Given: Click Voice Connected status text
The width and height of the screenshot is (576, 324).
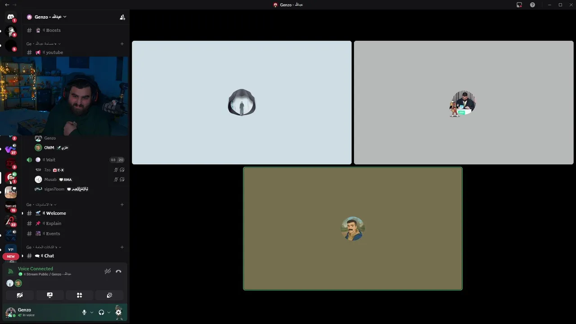Looking at the screenshot, I should pyautogui.click(x=36, y=269).
